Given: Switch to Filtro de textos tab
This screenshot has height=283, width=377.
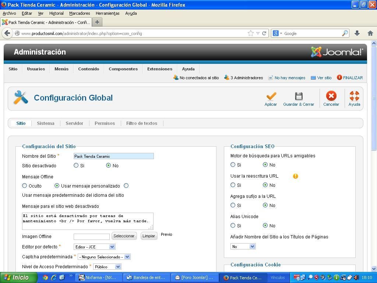Looking at the screenshot, I should 142,123.
